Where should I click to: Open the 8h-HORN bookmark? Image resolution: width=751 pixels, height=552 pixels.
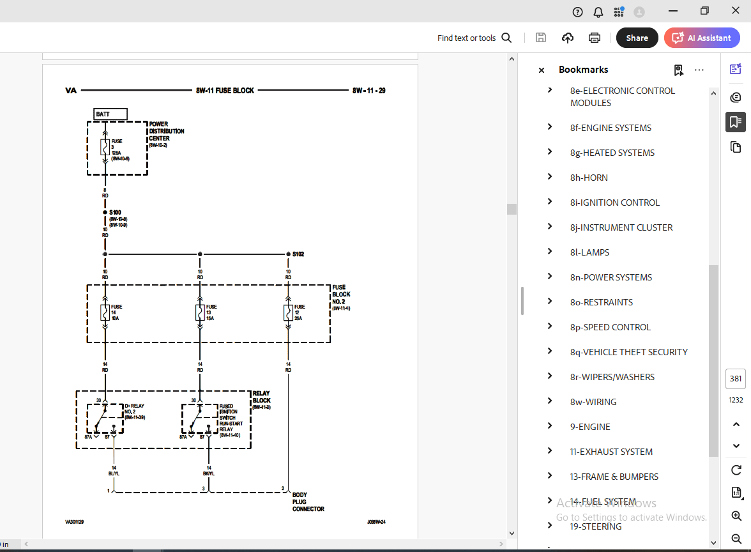coord(589,177)
